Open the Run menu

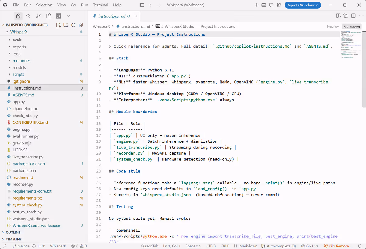click(84, 5)
